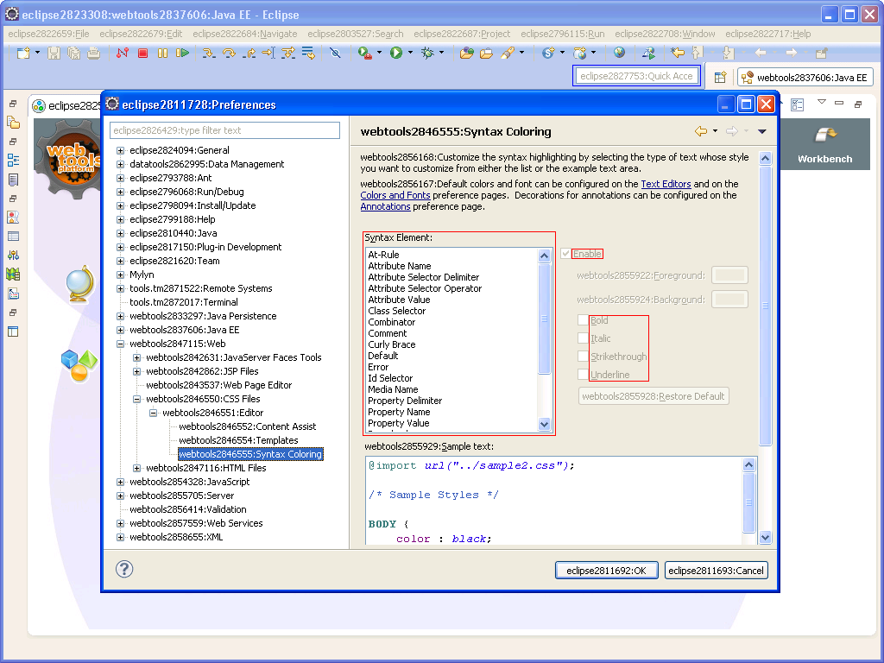The width and height of the screenshot is (884, 663).
Task: Open the Colors and Fonts link
Action: click(x=395, y=195)
